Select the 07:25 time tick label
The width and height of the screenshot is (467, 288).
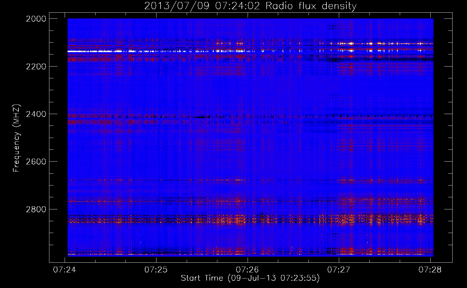156,270
